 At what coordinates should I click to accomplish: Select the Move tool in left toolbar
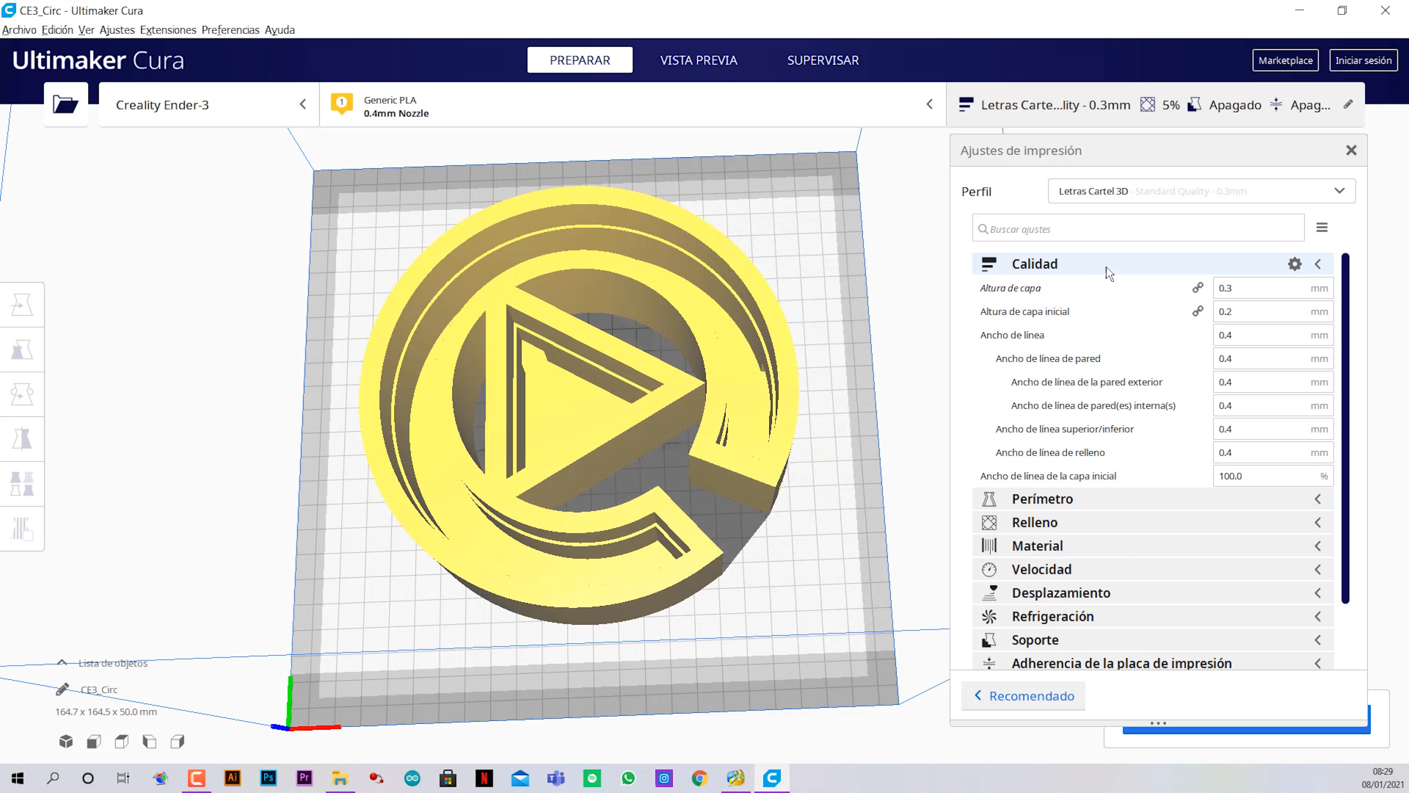tap(22, 305)
